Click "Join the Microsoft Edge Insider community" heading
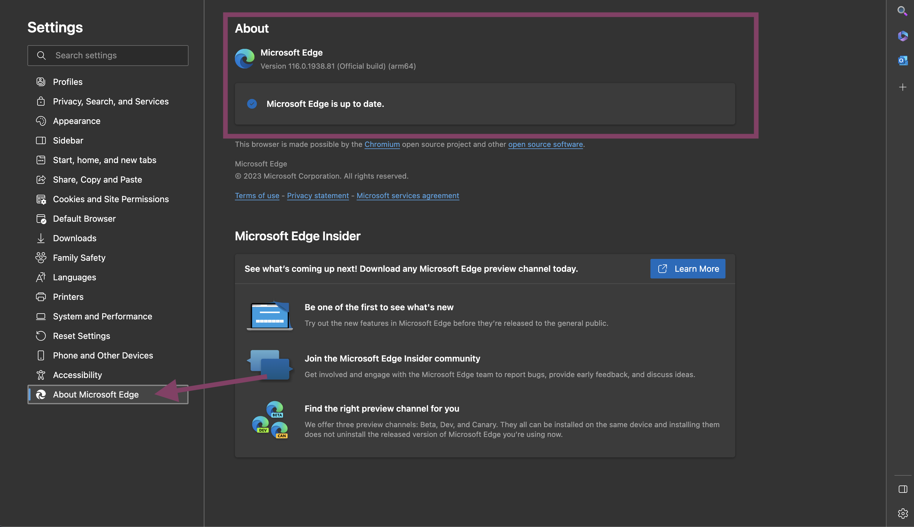The image size is (914, 527). click(392, 358)
